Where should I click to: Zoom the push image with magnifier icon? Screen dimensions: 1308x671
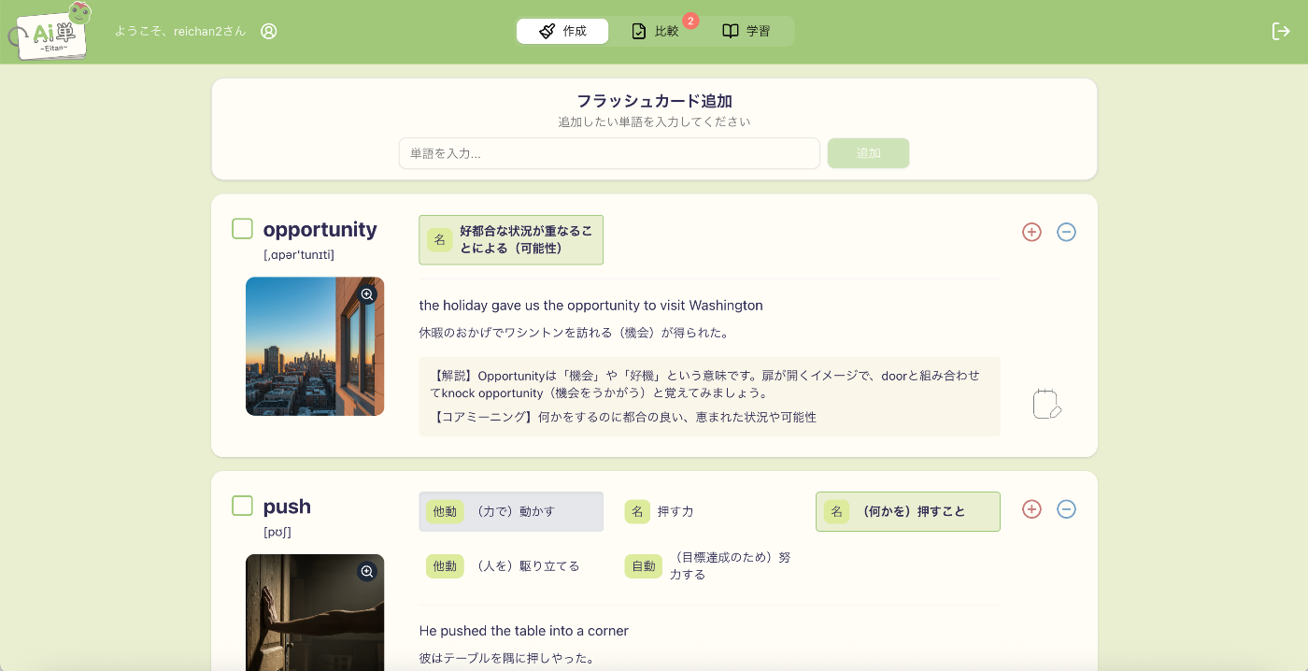[367, 571]
